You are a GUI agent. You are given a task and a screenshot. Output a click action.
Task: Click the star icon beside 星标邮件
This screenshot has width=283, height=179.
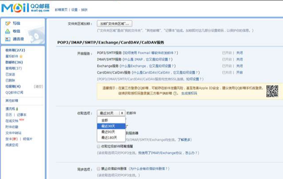21,56
